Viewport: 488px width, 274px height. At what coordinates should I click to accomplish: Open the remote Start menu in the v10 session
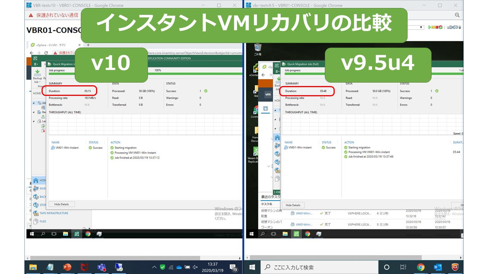pos(32,234)
